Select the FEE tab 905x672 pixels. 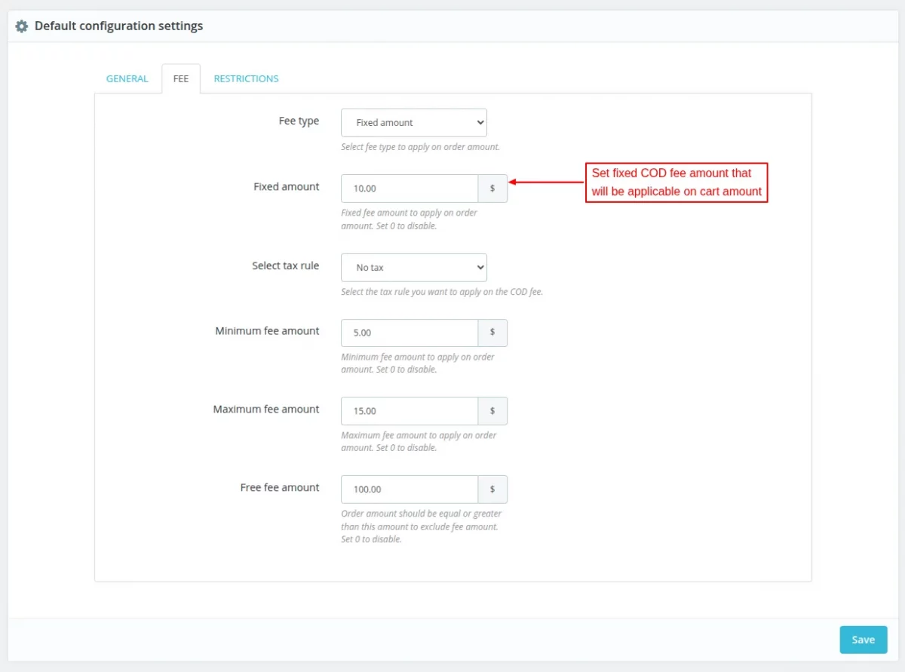181,78
